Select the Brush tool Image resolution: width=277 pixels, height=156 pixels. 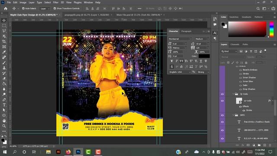point(4,62)
